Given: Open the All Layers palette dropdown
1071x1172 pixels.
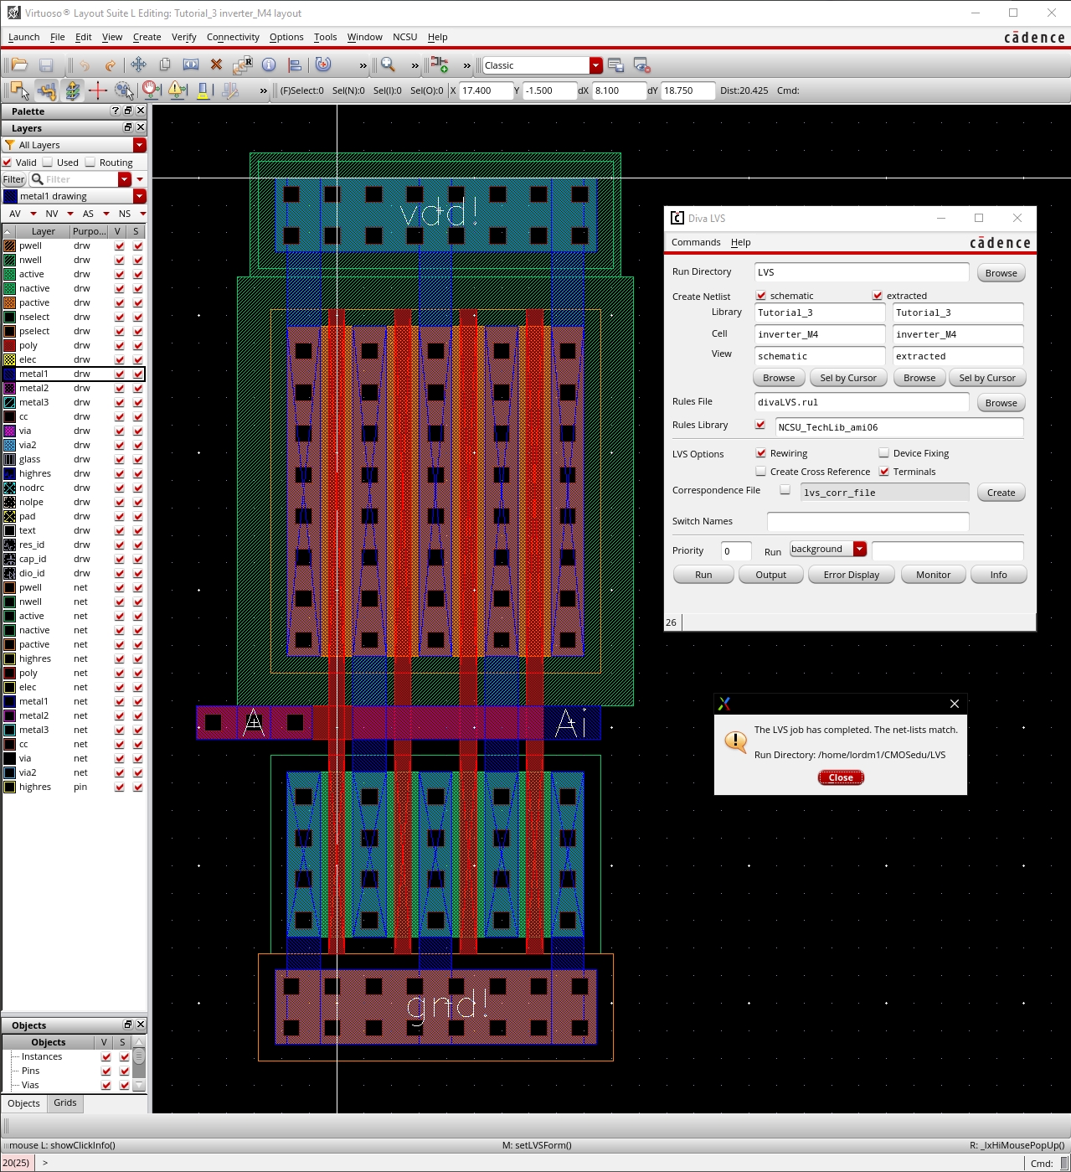Looking at the screenshot, I should click(x=139, y=145).
